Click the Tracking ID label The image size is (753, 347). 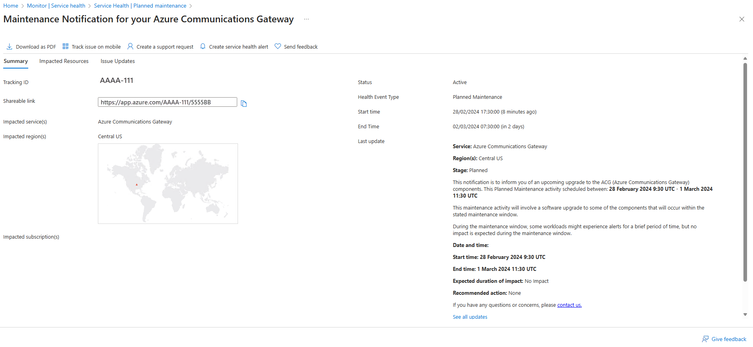pos(16,82)
